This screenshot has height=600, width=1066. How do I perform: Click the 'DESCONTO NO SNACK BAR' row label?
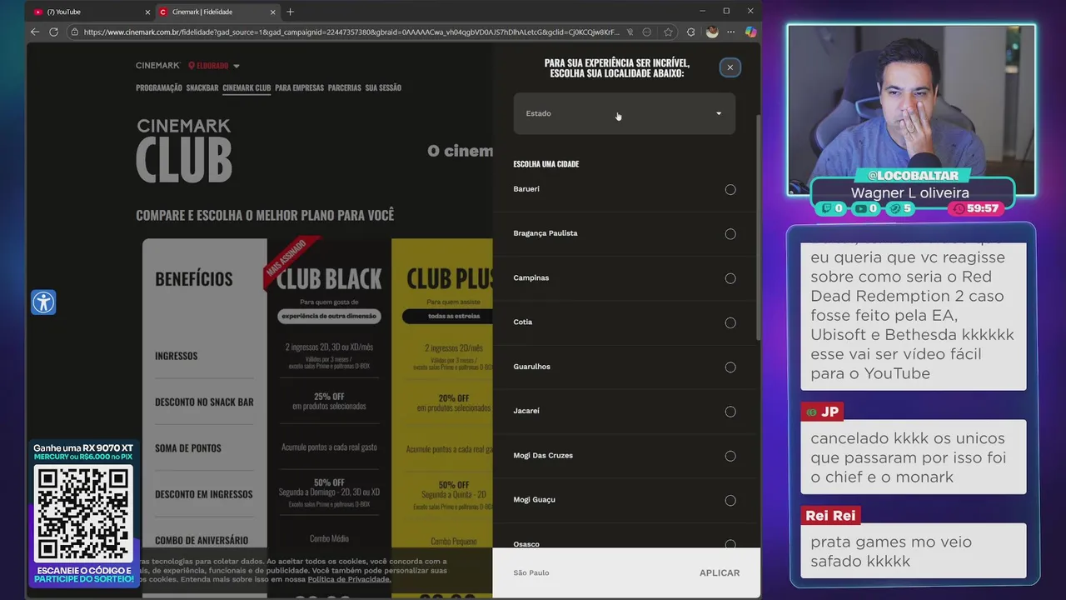coord(204,402)
